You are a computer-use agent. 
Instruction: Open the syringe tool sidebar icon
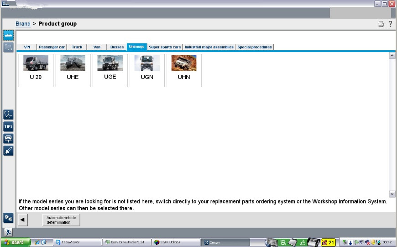coord(8,151)
